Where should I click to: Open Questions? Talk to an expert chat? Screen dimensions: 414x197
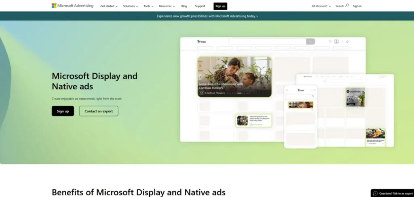[392, 193]
